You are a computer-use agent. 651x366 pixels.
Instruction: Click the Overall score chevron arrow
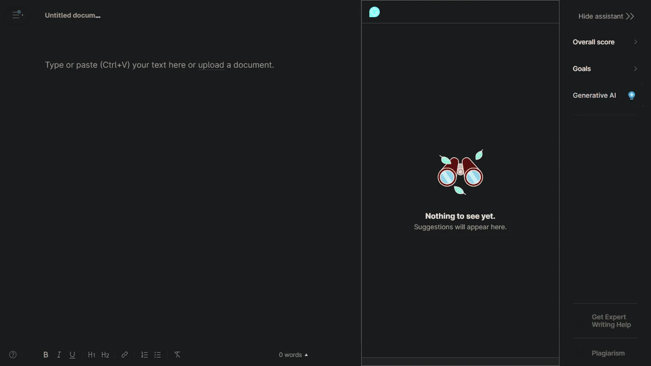[635, 42]
